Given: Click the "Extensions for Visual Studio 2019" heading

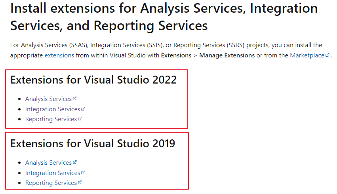Looking at the screenshot, I should [93, 144].
